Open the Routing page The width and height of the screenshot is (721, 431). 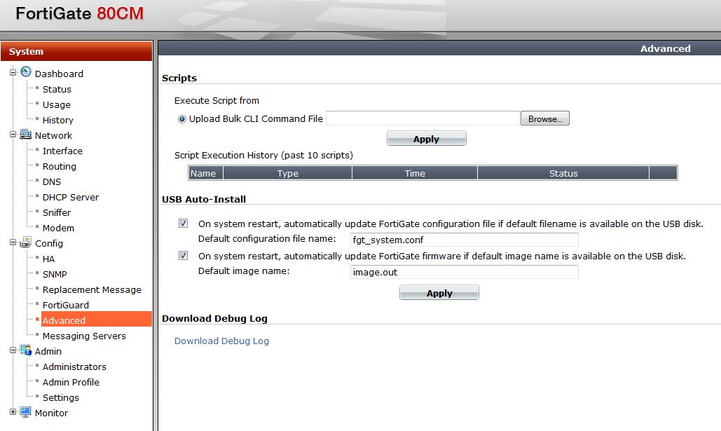[60, 167]
